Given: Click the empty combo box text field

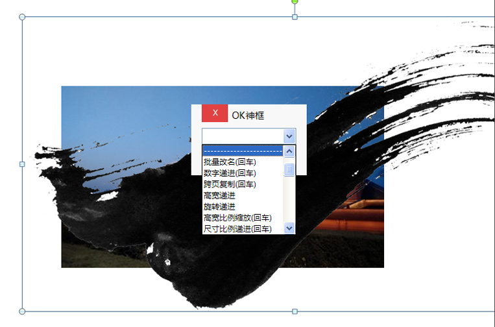Looking at the screenshot, I should (x=243, y=136).
